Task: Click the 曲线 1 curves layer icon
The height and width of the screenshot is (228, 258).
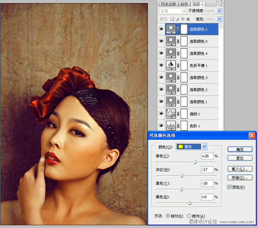Action: (171, 114)
